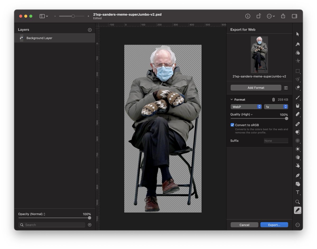The height and width of the screenshot is (249, 317).
Task: Open the 1x scale dropdown
Action: (x=276, y=107)
